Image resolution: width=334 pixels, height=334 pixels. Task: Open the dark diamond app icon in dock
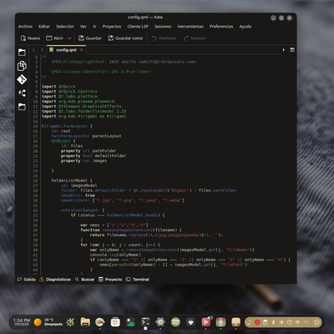[x=190, y=322]
